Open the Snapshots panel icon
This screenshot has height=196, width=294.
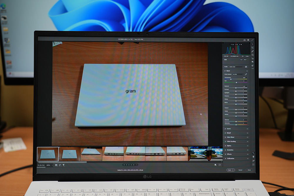[253, 62]
